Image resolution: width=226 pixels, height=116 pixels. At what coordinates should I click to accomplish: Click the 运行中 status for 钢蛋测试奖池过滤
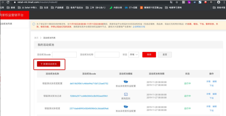pyautogui.click(x=188, y=96)
